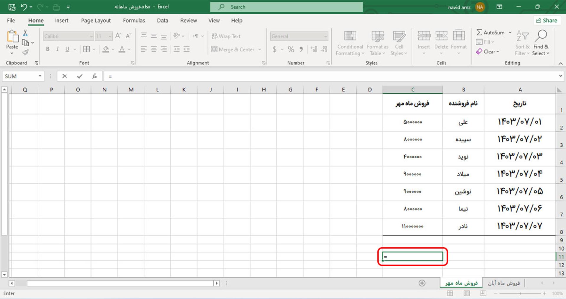
Task: Add new sheet with plus icon
Action: [422, 283]
